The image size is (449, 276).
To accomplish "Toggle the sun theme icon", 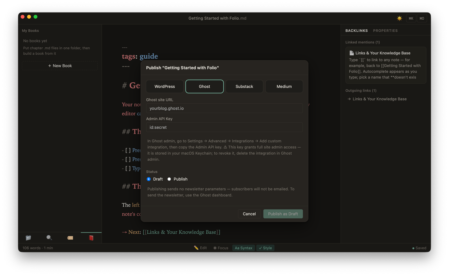I will (399, 18).
